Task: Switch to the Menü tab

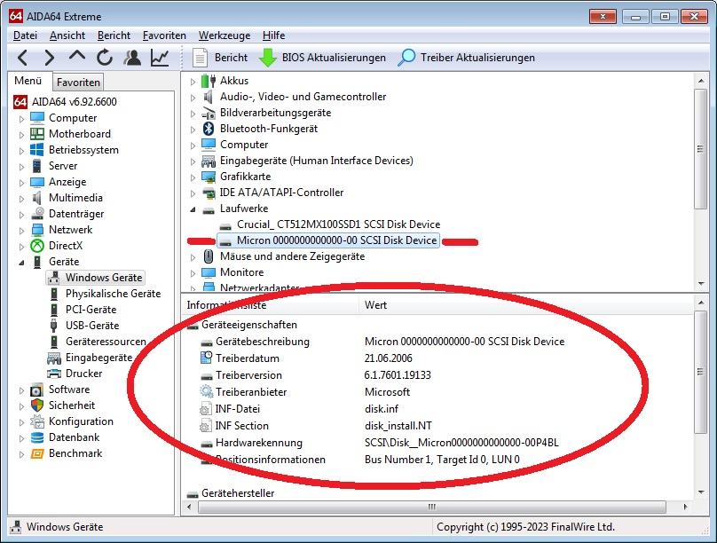Action: tap(28, 81)
